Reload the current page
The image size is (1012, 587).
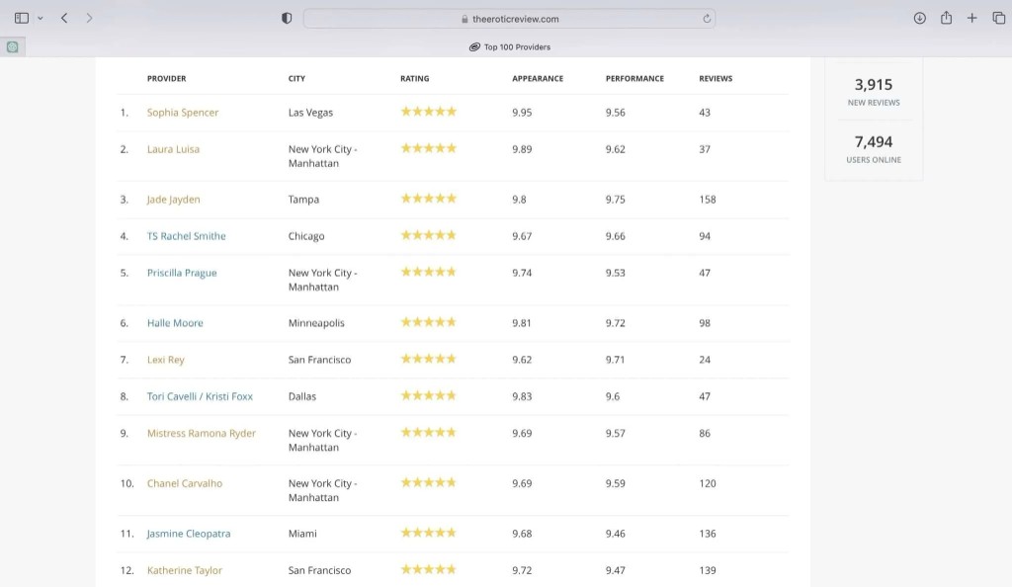pyautogui.click(x=707, y=19)
